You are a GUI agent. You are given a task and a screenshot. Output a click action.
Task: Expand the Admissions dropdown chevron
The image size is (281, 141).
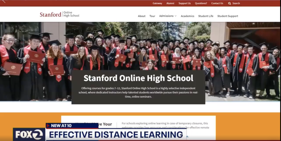(x=175, y=16)
